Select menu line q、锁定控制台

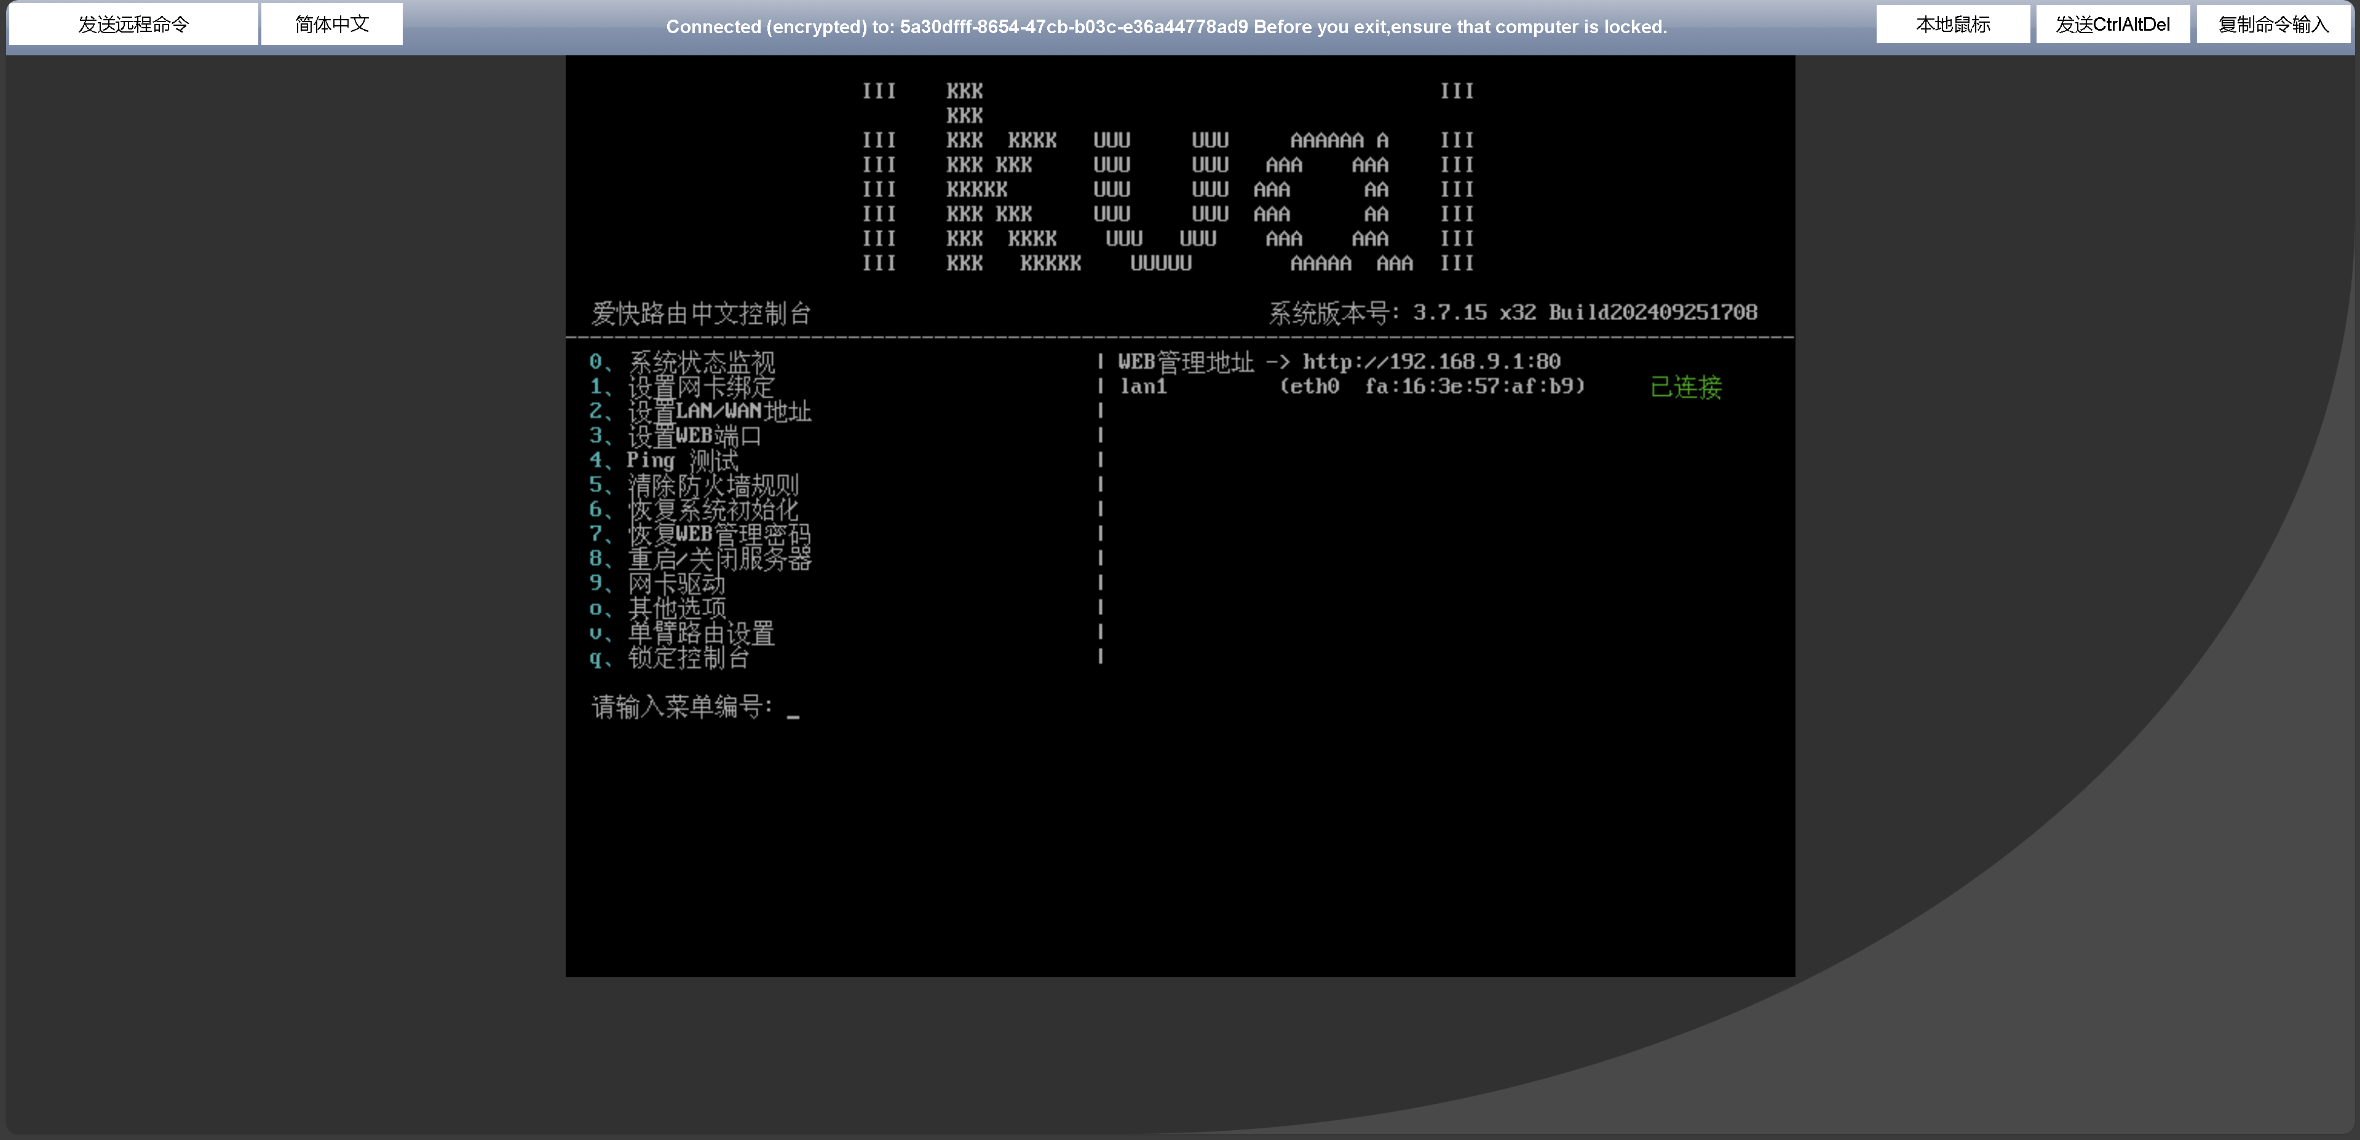669,658
